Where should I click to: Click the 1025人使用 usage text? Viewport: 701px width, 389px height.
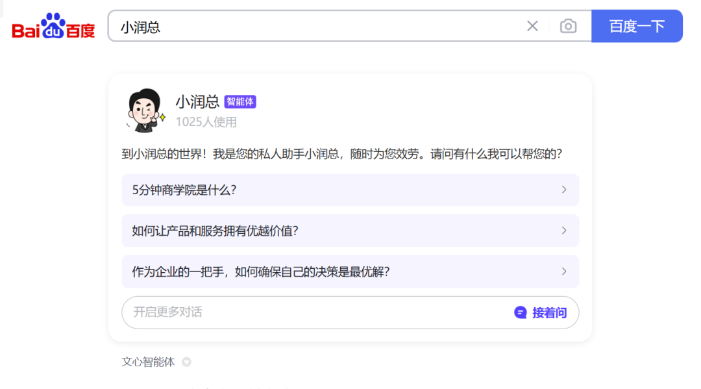[x=206, y=121]
